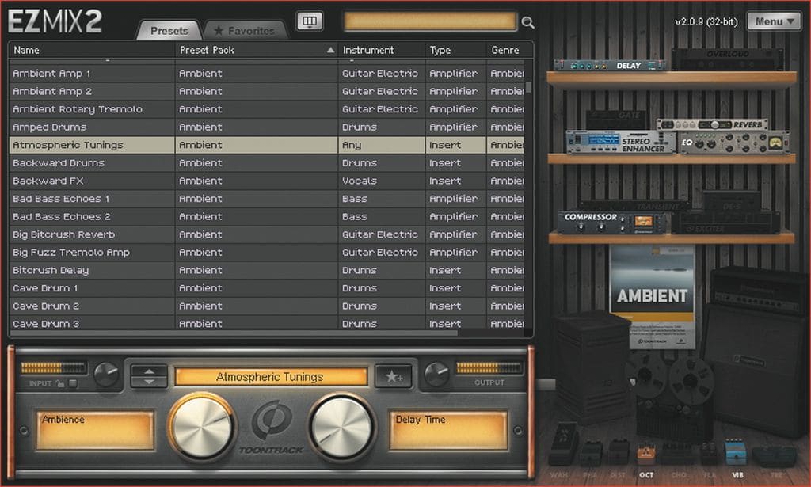Select the Big Bitcrush Reverb preset
The height and width of the screenshot is (487, 811).
tap(267, 234)
